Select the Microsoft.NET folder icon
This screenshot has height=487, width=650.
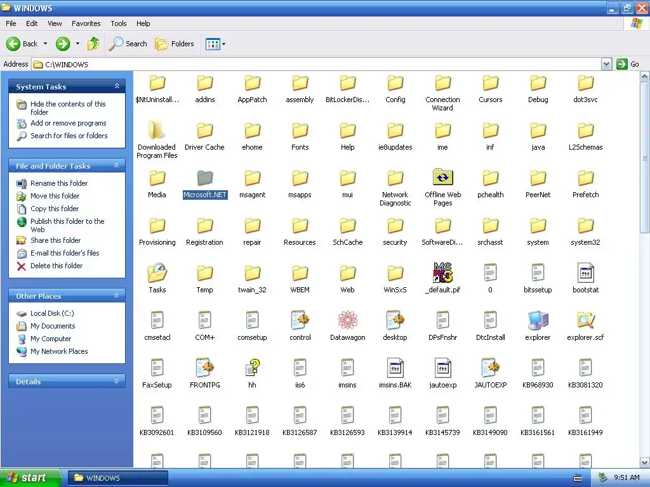pos(204,178)
